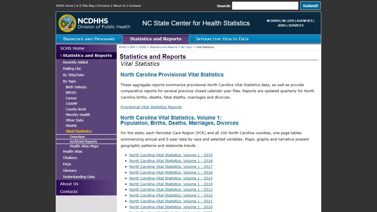Image resolution: width=377 pixels, height=212 pixels.
Task: Open the CHAMP topic
Action: [x=71, y=104]
